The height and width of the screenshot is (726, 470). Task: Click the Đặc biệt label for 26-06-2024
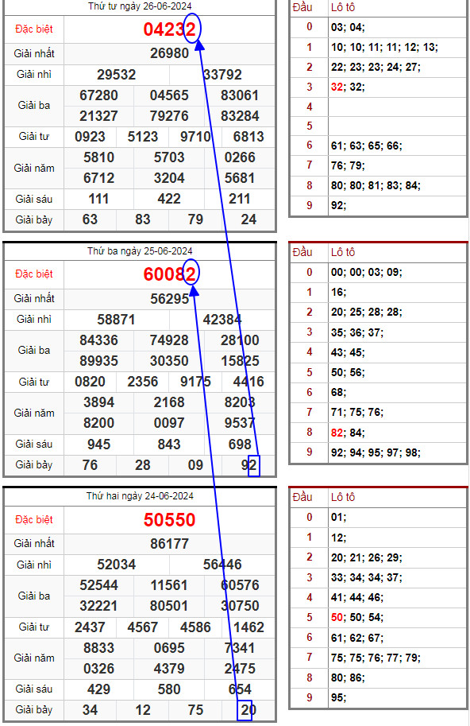33,29
